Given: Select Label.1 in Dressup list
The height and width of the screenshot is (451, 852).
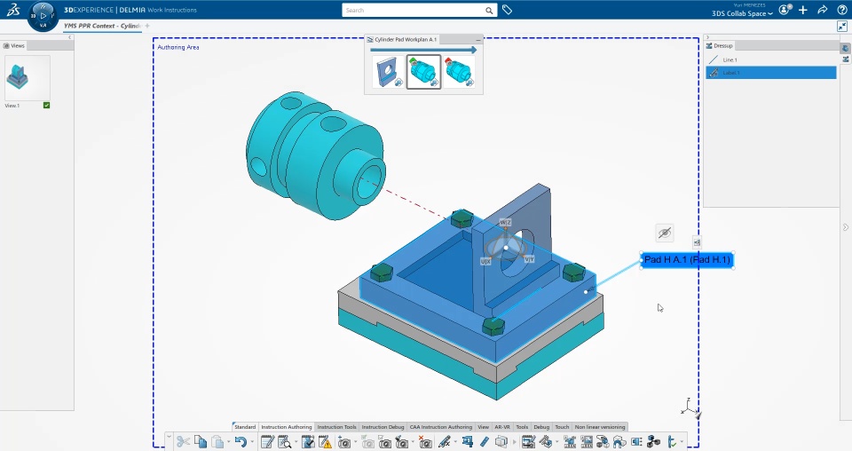Looking at the screenshot, I should pyautogui.click(x=771, y=73).
